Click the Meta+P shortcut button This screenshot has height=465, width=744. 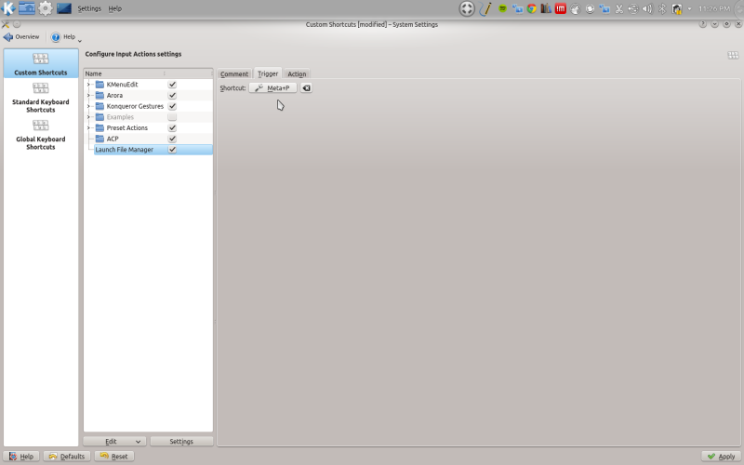pos(272,88)
